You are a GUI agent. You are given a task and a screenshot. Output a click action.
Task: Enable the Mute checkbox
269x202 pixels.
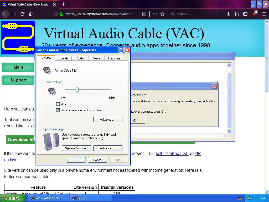[x=58, y=104]
